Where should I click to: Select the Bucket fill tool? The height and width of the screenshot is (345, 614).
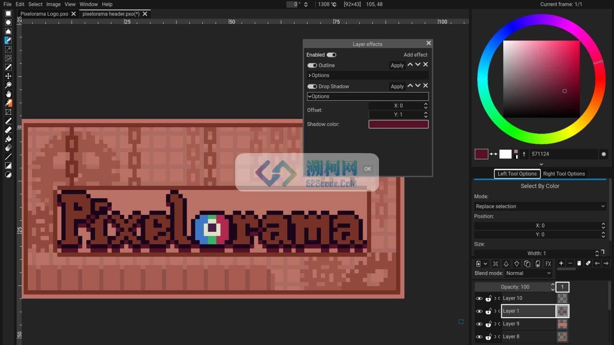tap(8, 139)
